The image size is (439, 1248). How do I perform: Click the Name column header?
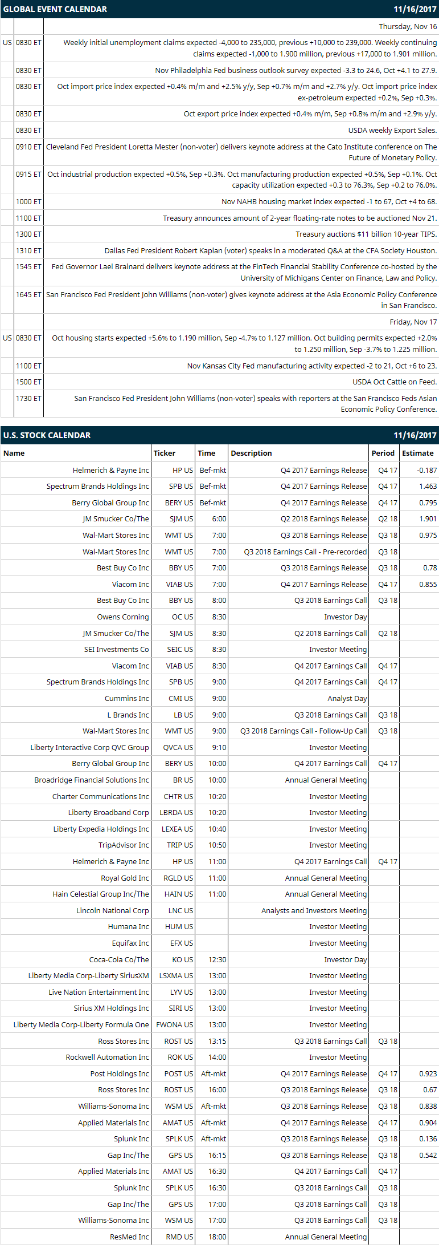point(14,453)
